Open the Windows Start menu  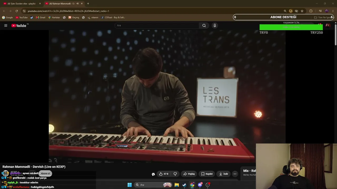point(130,185)
